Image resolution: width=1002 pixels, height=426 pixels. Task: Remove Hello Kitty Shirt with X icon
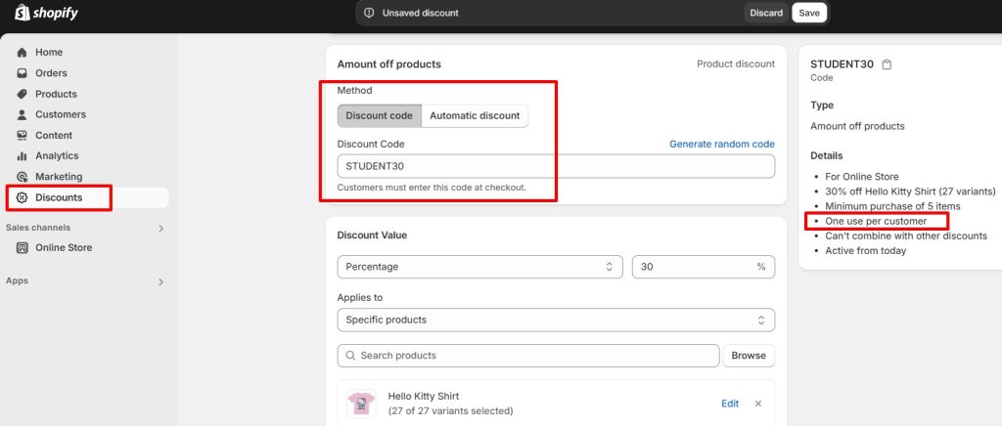click(x=757, y=404)
